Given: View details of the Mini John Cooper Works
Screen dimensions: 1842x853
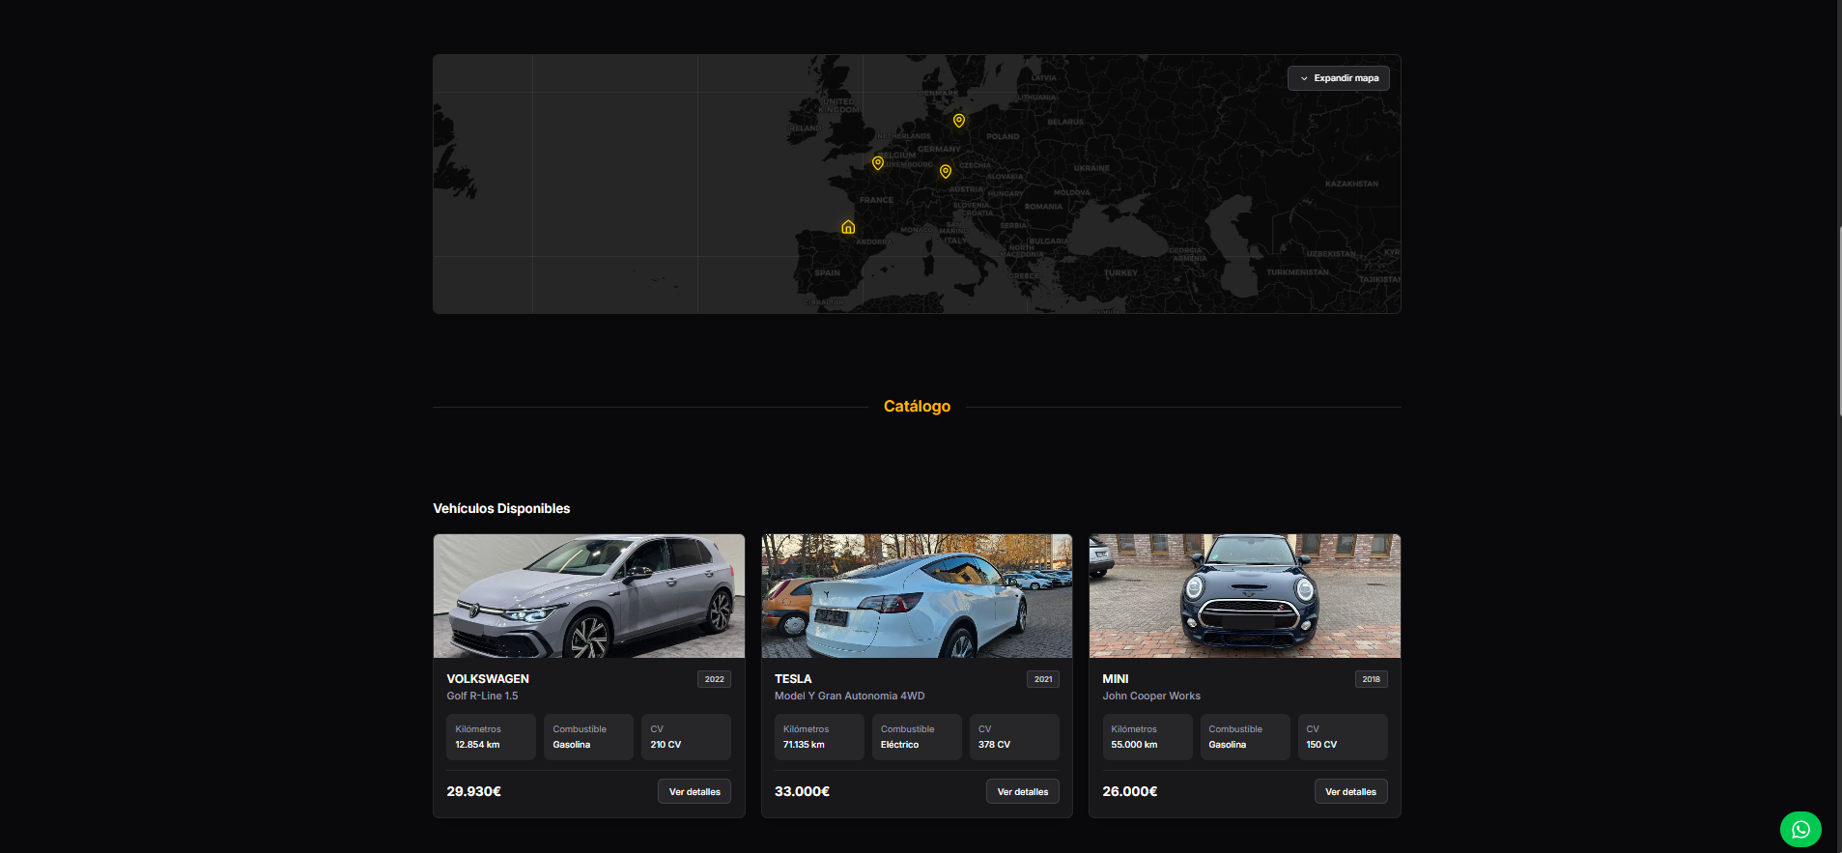Looking at the screenshot, I should (1350, 791).
